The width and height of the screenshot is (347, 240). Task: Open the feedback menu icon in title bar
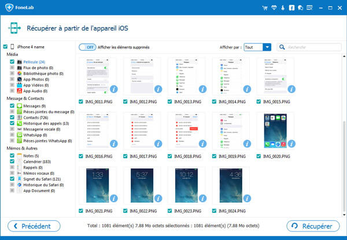pyautogui.click(x=309, y=8)
